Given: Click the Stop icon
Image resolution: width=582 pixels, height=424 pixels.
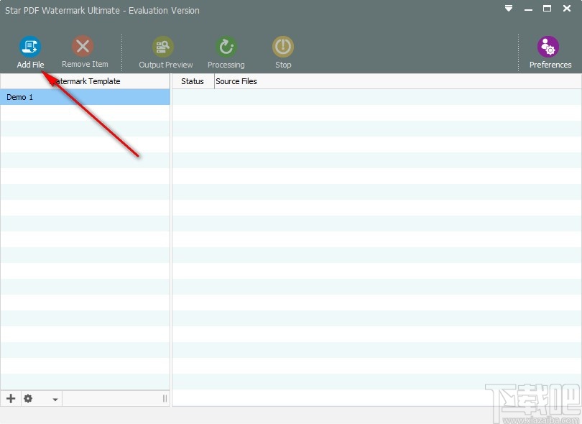Looking at the screenshot, I should click(x=283, y=47).
